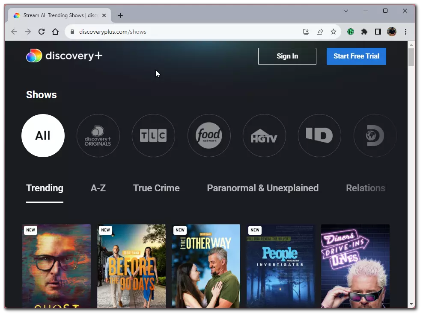This screenshot has height=316, width=423.
Task: Click the discovery+ logo
Action: pyautogui.click(x=64, y=56)
